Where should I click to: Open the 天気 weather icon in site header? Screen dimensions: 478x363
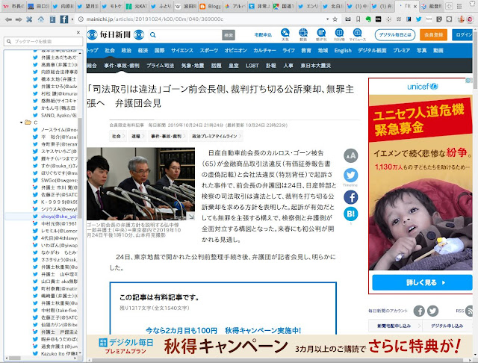click(x=285, y=34)
